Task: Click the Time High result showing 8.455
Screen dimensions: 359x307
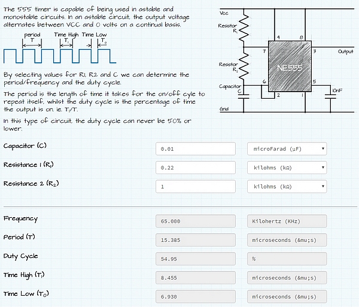Action: 196,278
